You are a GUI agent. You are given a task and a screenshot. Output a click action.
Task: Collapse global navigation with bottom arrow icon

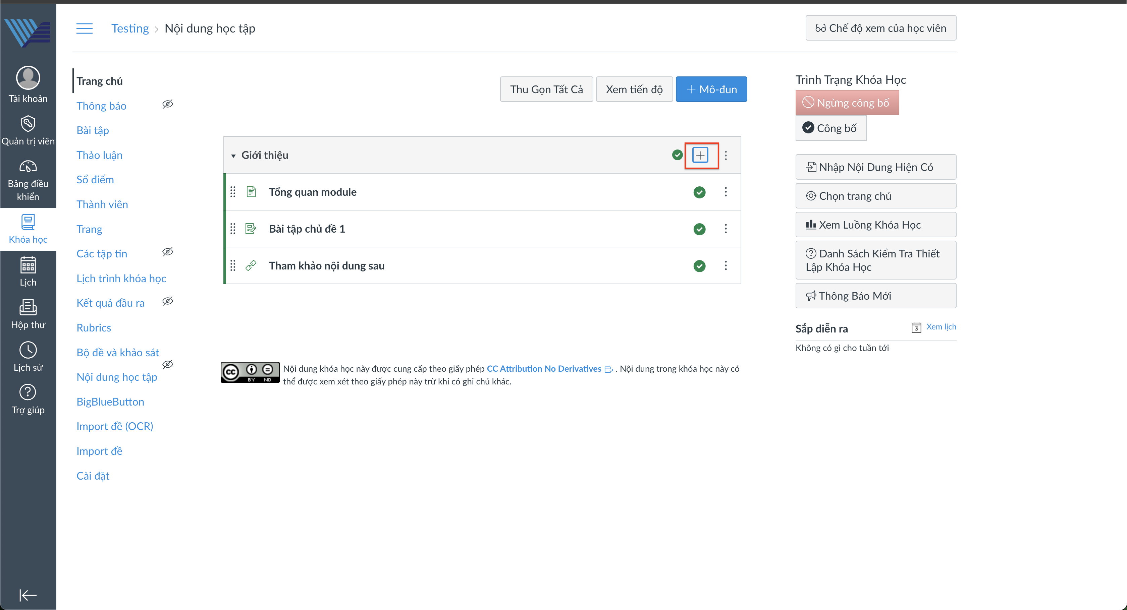(28, 595)
